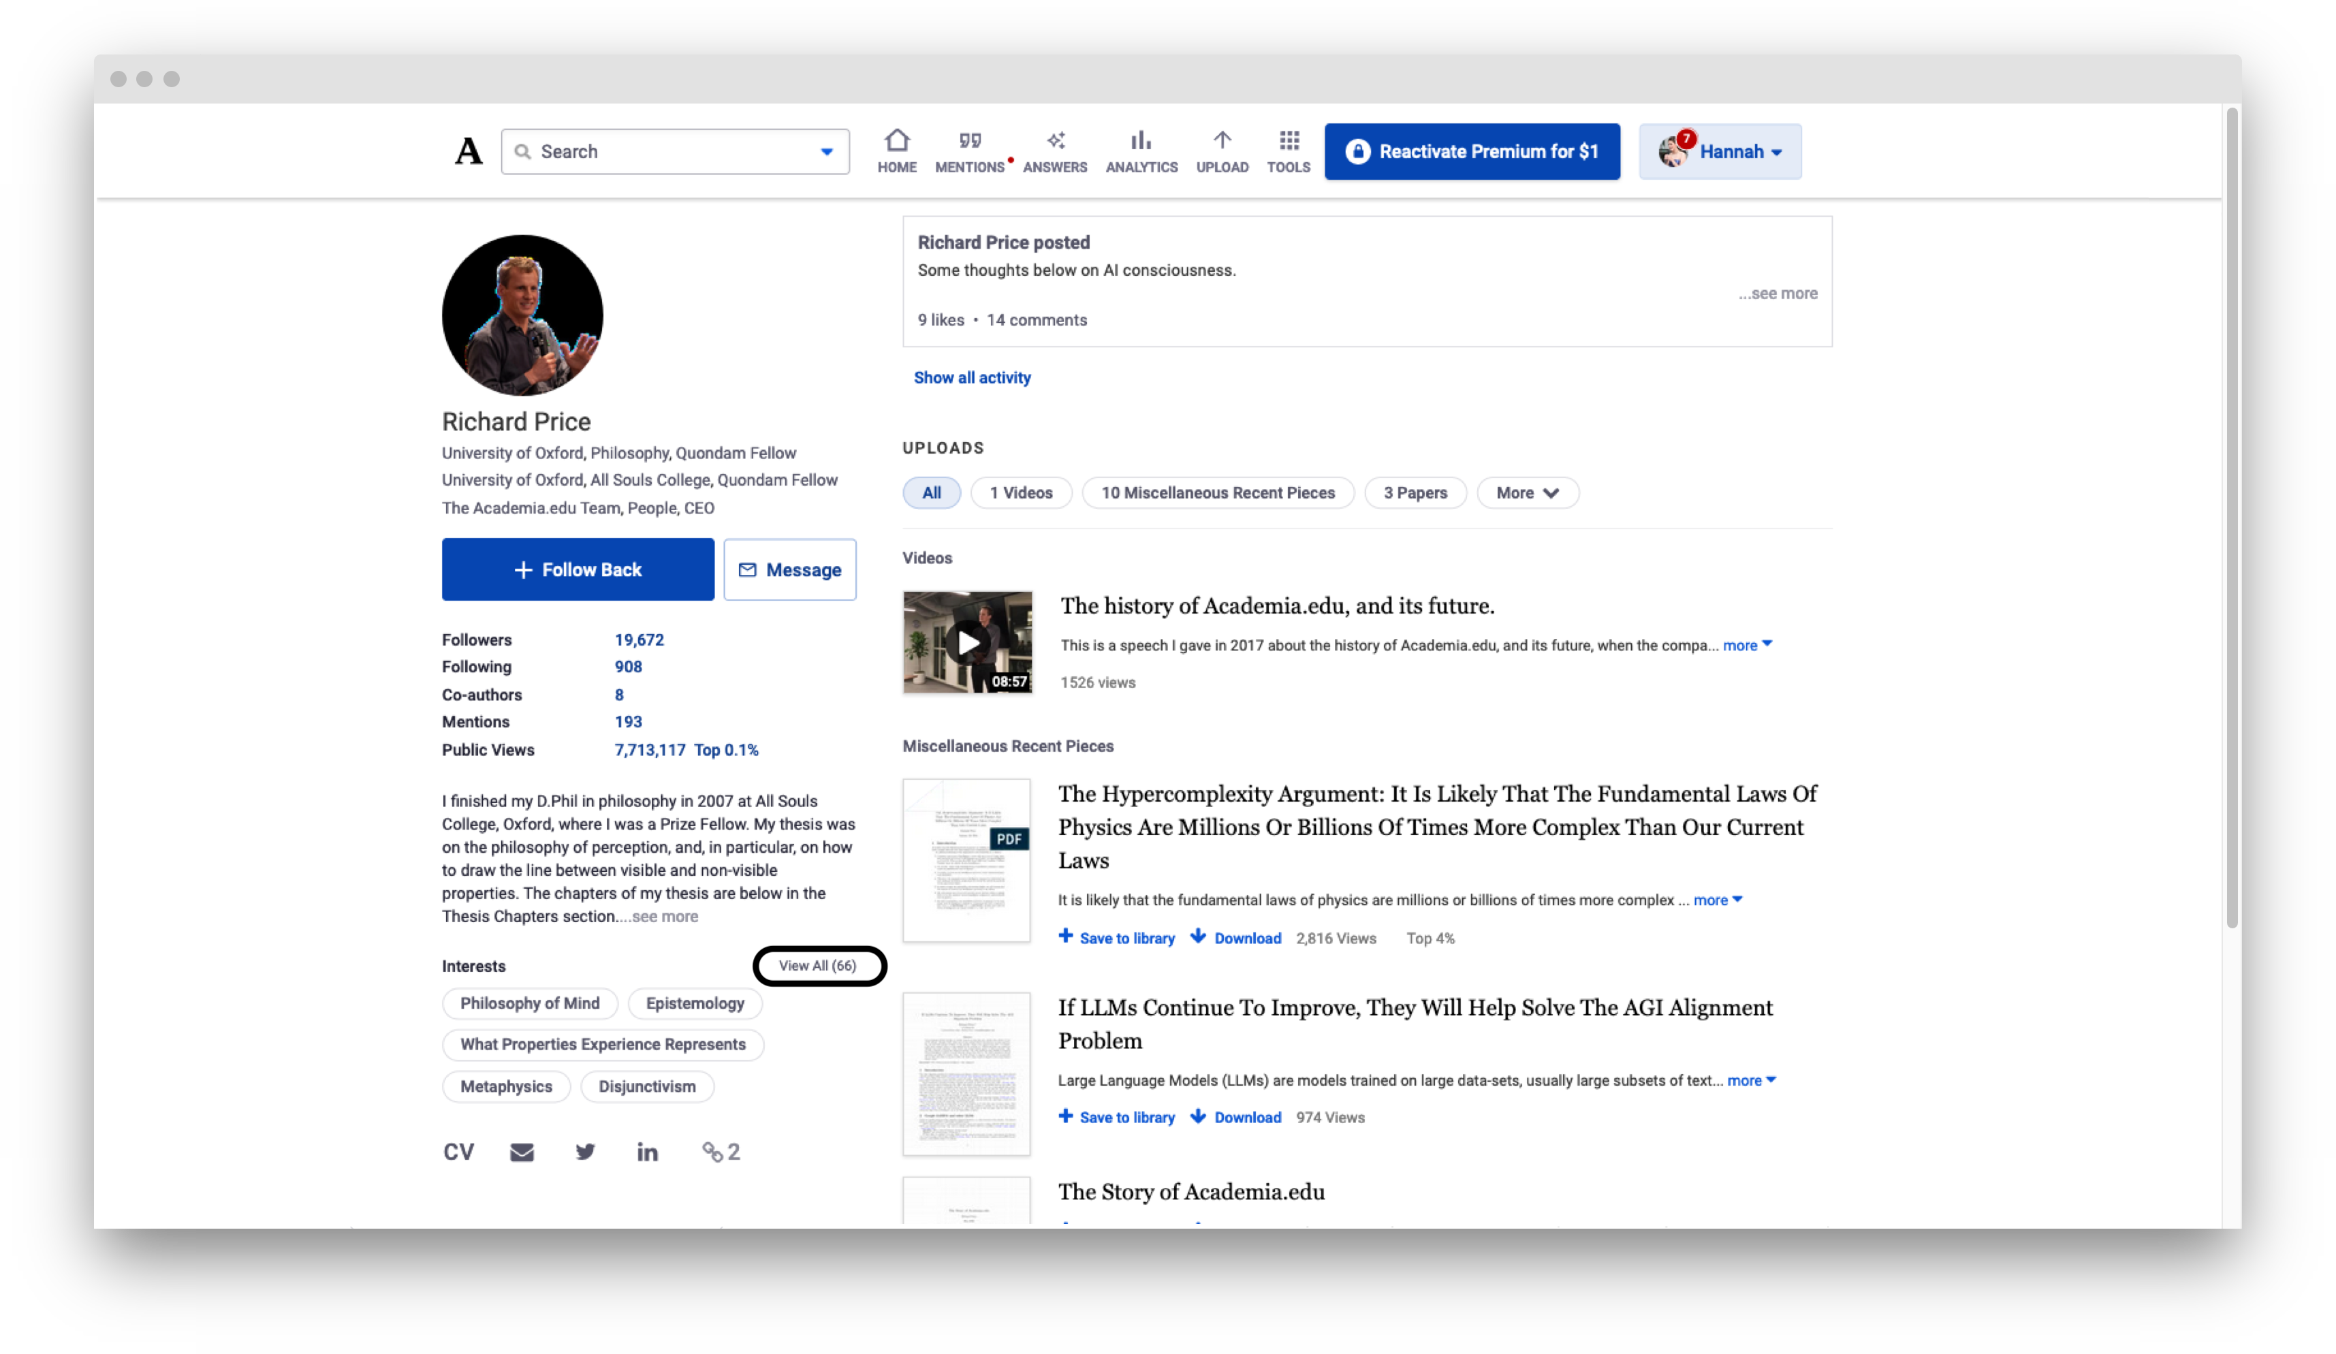Open the Hypercomplexity Argument PDF thumbnail

pos(966,860)
